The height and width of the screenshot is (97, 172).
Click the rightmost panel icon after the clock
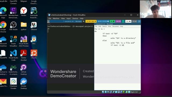(139, 21)
